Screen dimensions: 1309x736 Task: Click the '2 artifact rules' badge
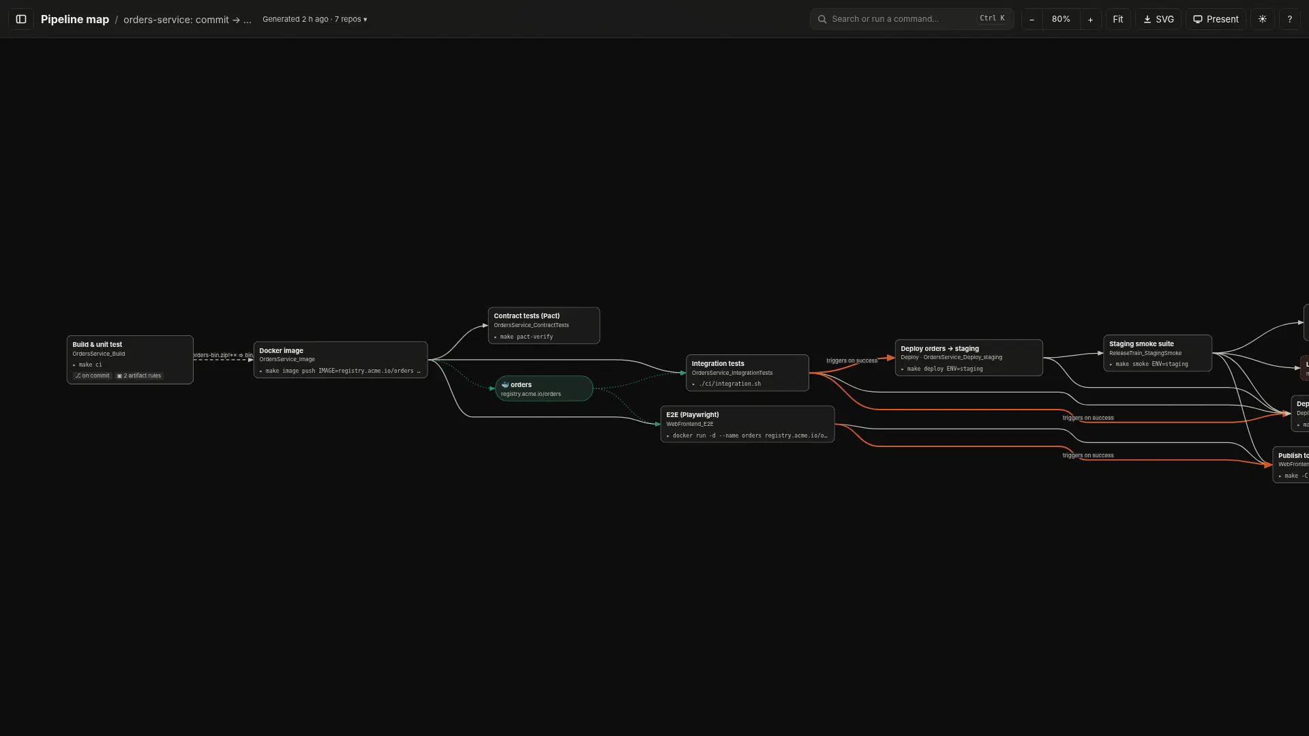pos(139,375)
